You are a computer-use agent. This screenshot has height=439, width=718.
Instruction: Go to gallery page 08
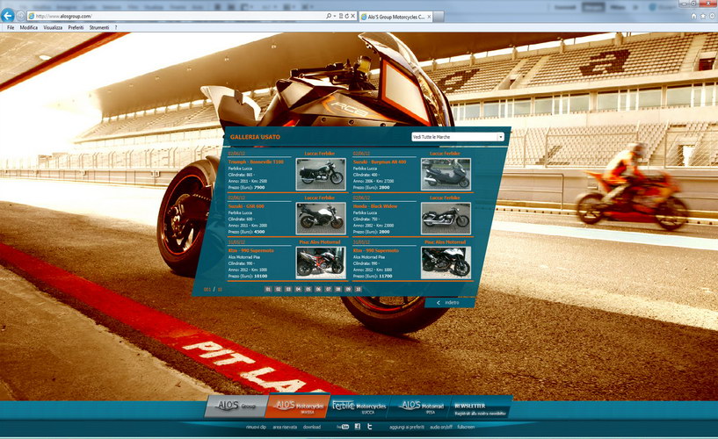[x=338, y=290]
